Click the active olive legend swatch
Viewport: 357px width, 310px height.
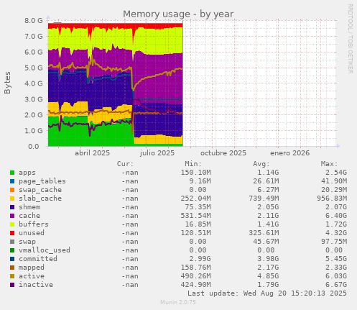coord(12,276)
